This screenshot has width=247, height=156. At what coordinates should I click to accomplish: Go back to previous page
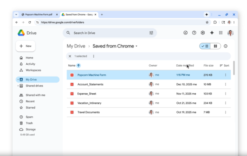coord(17,23)
